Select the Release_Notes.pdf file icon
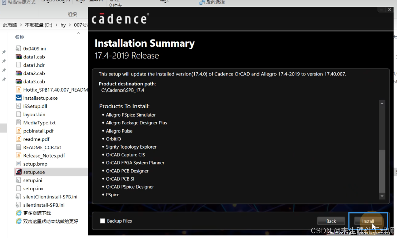Viewport: 397px width, 238px height. (x=19, y=155)
